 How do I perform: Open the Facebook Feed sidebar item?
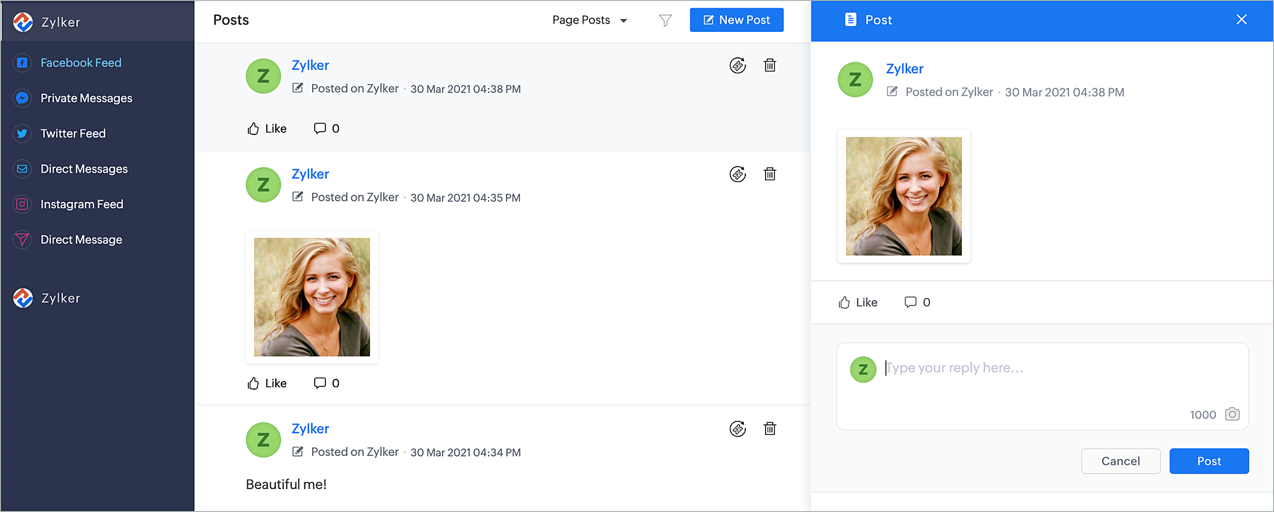[x=81, y=62]
